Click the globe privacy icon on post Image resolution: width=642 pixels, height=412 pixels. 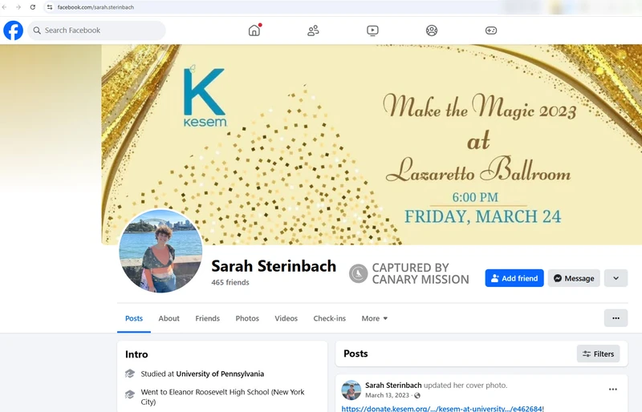point(417,395)
